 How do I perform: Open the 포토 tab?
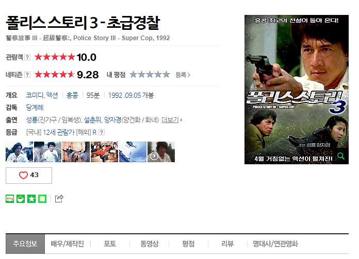click(110, 244)
